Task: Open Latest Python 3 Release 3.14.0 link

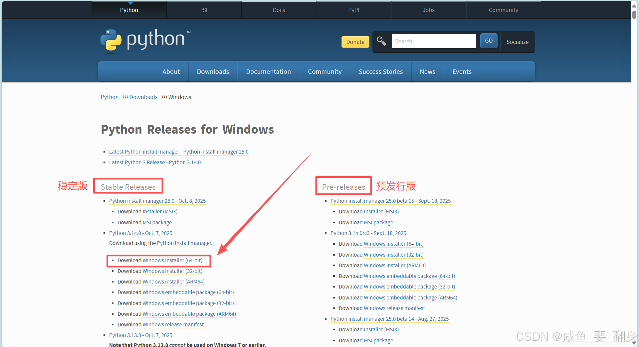Action: (155, 162)
